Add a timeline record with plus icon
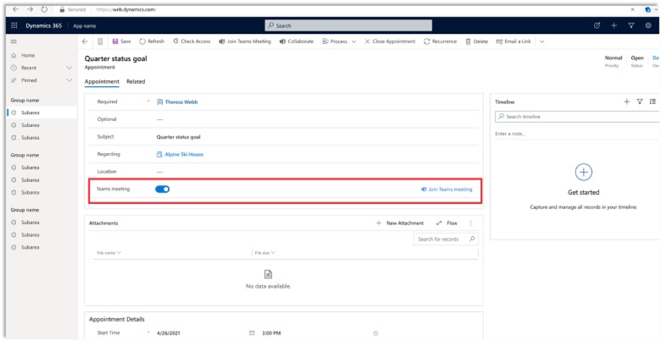The image size is (661, 341). 626,101
